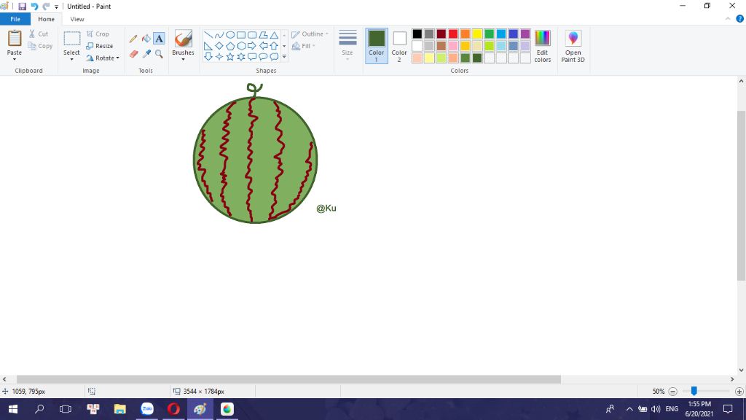The image size is (746, 420).
Task: Click the Cut button
Action: pyautogui.click(x=38, y=34)
